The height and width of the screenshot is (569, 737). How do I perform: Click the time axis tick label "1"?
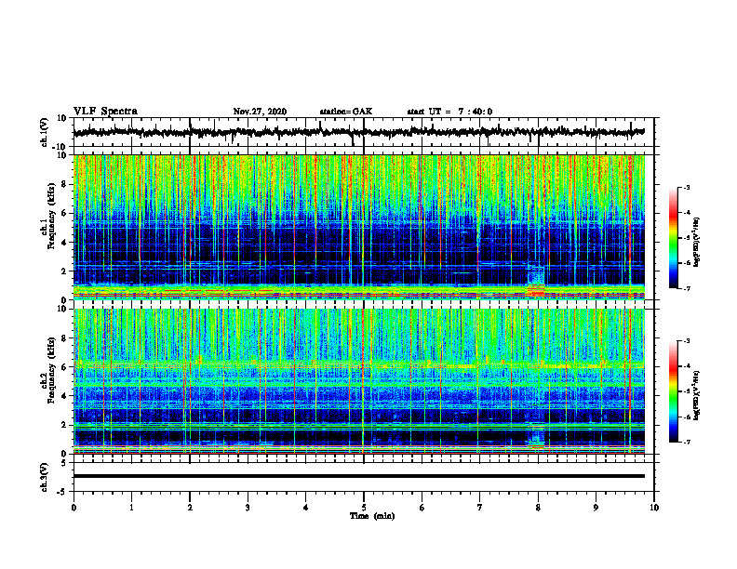tap(131, 508)
